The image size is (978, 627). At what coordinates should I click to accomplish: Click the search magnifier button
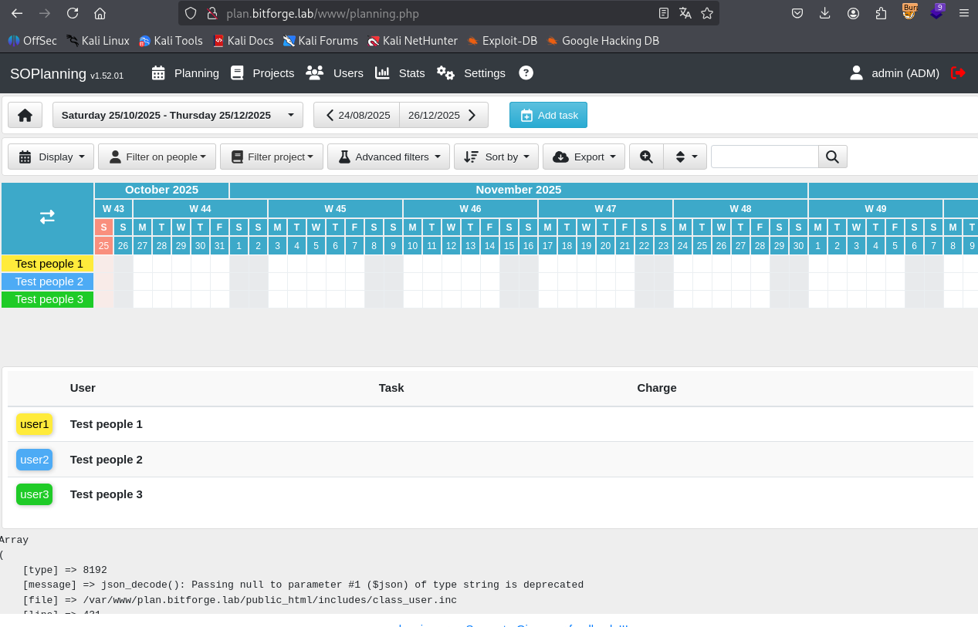(832, 157)
